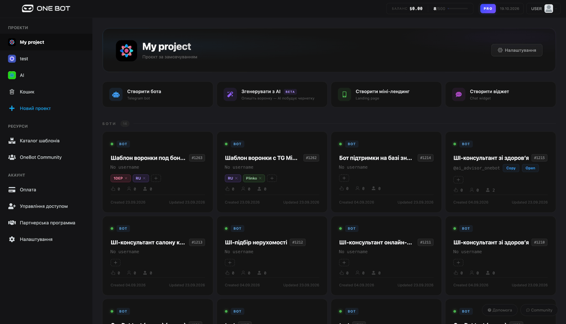Click the Каталог шаблонів icon

[x=12, y=141]
